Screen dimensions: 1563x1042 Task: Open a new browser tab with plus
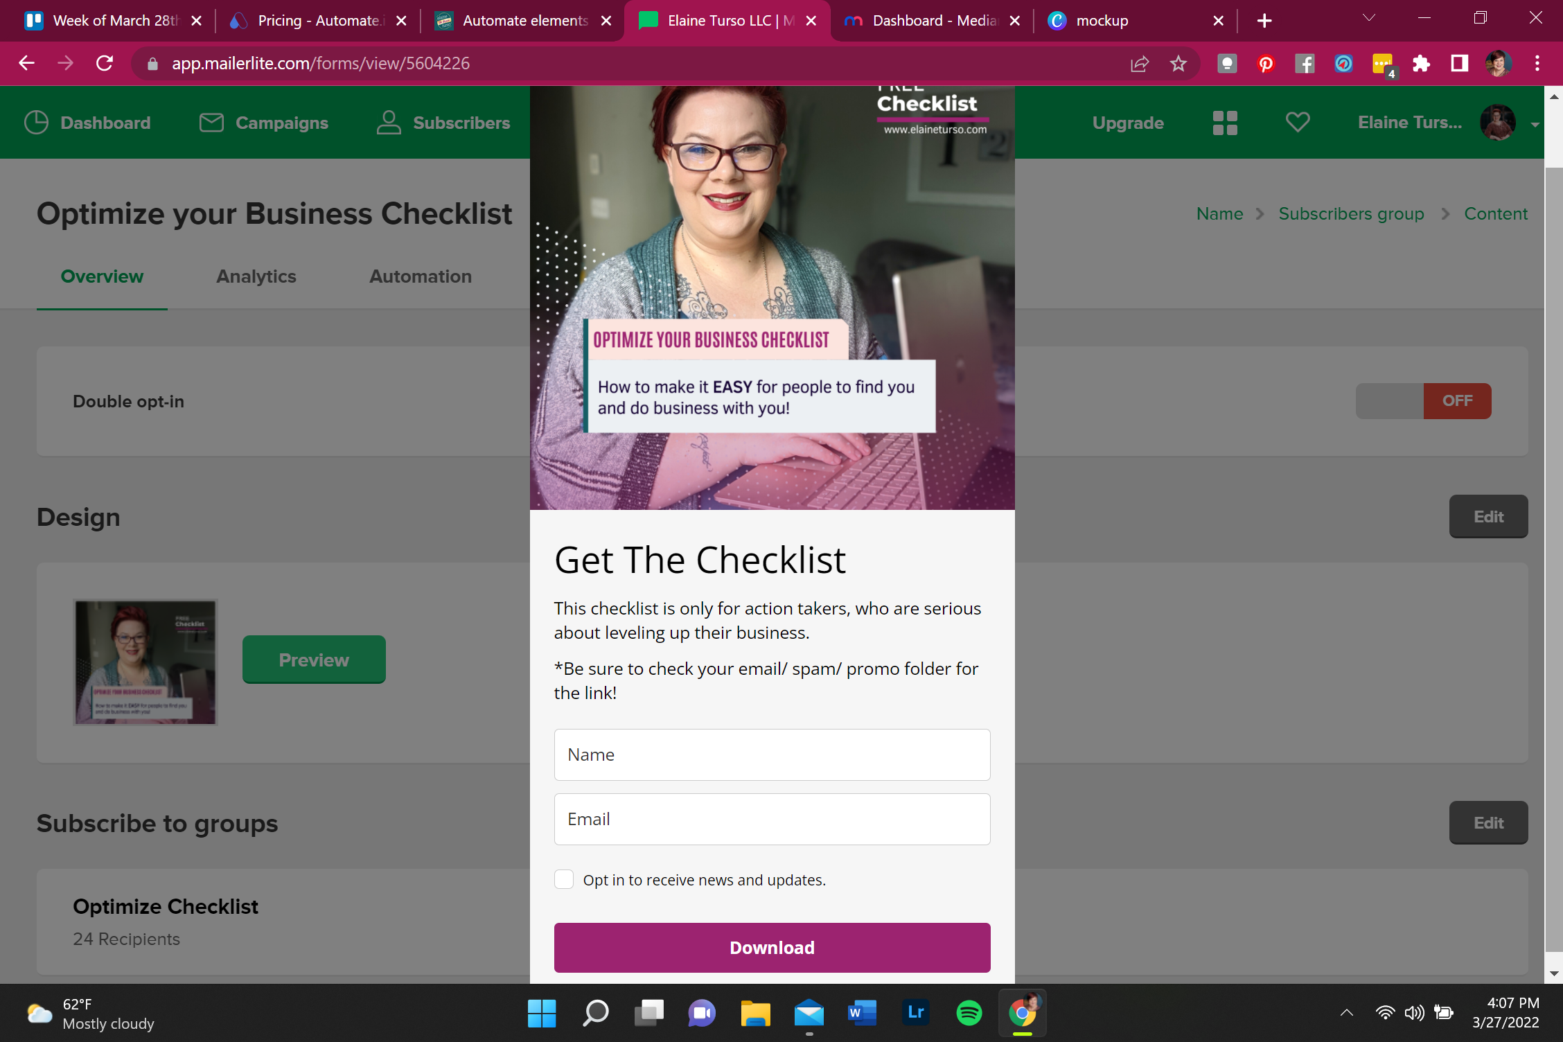[x=1264, y=21]
